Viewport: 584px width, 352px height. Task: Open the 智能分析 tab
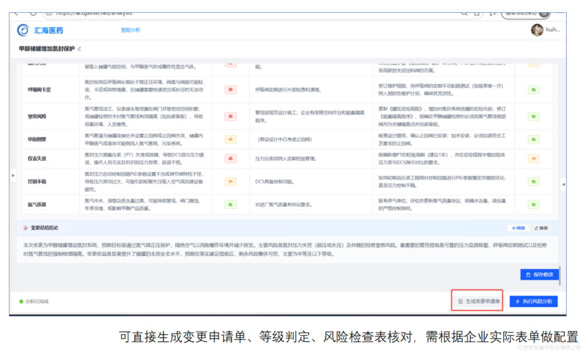point(130,30)
